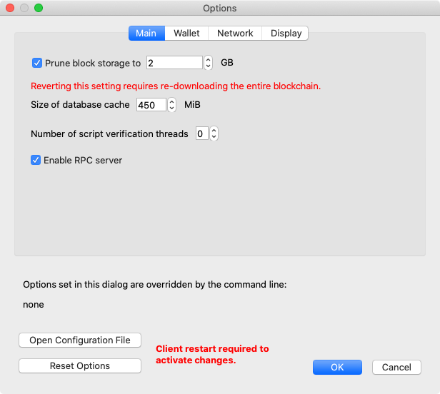
Task: Decrease database cache size down arrow
Action: [x=171, y=108]
